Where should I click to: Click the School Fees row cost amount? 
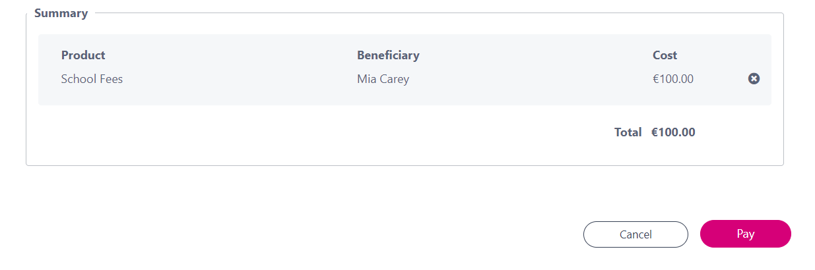(x=673, y=79)
